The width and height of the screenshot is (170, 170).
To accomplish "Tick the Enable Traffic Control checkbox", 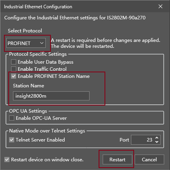I will coord(13,69).
